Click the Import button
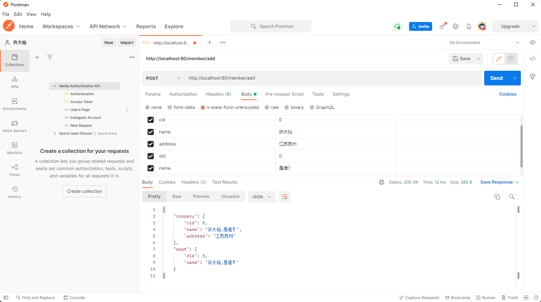 (x=127, y=43)
